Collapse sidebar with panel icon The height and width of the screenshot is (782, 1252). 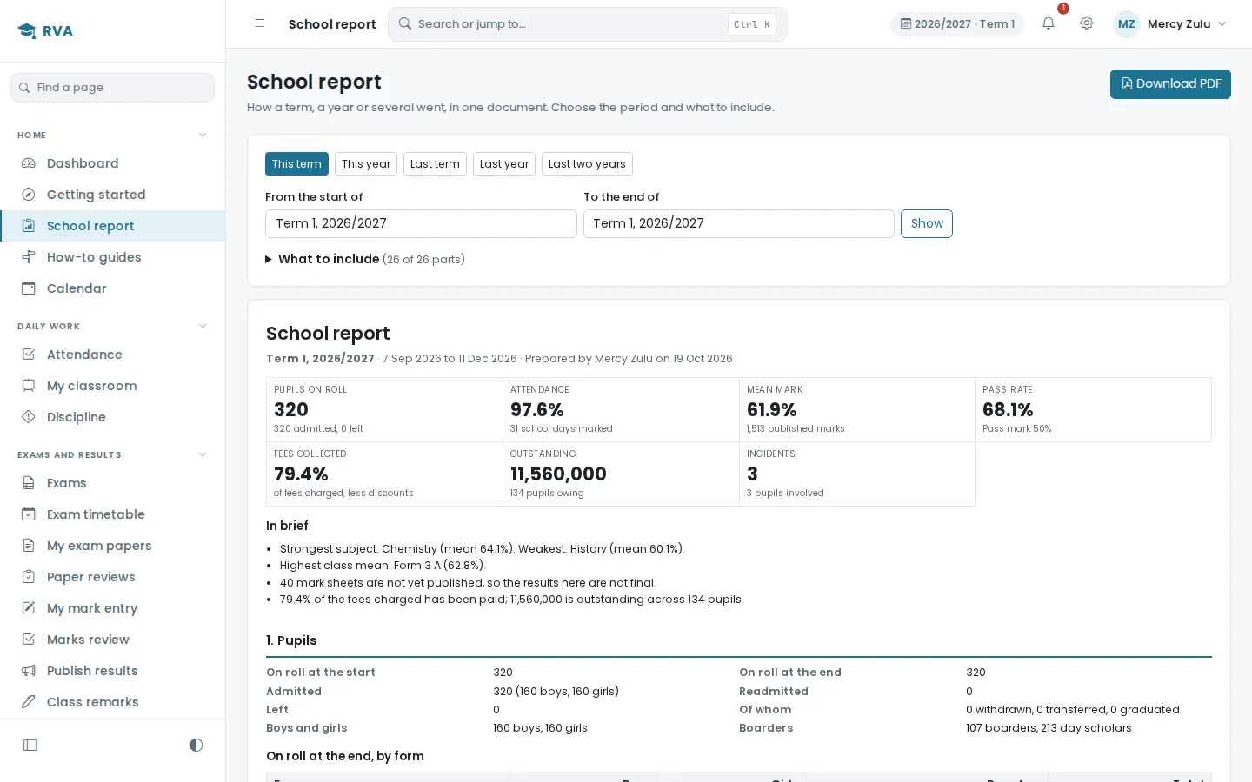[x=30, y=745]
